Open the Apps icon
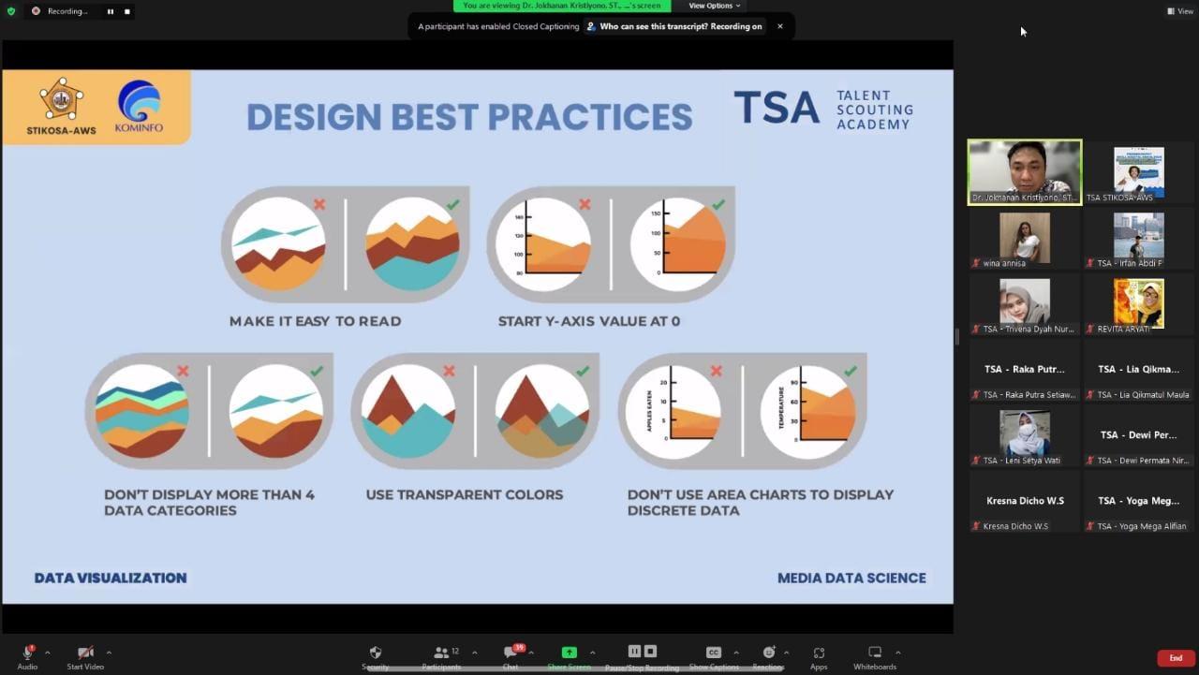 [x=819, y=653]
